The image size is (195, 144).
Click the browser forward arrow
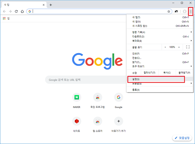(10, 11)
